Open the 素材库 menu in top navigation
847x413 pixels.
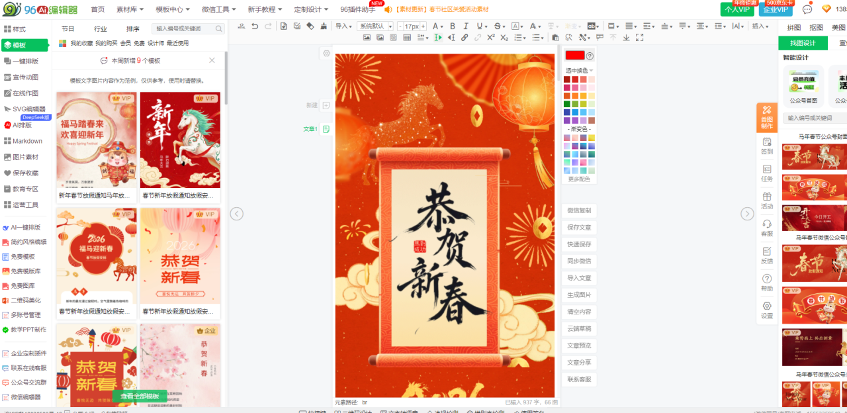130,9
